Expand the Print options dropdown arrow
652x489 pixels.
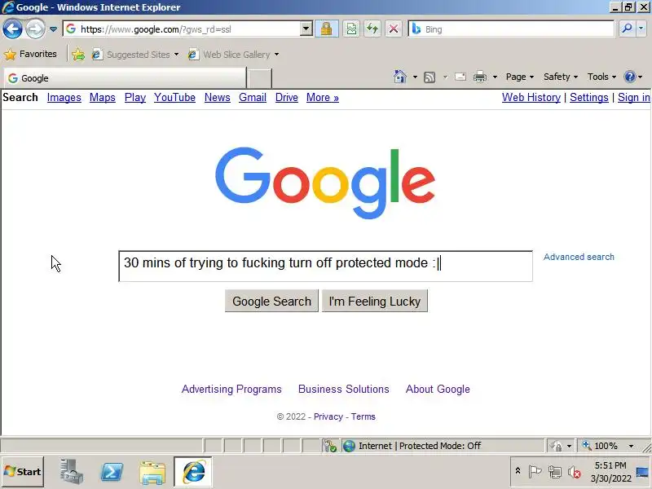(495, 77)
